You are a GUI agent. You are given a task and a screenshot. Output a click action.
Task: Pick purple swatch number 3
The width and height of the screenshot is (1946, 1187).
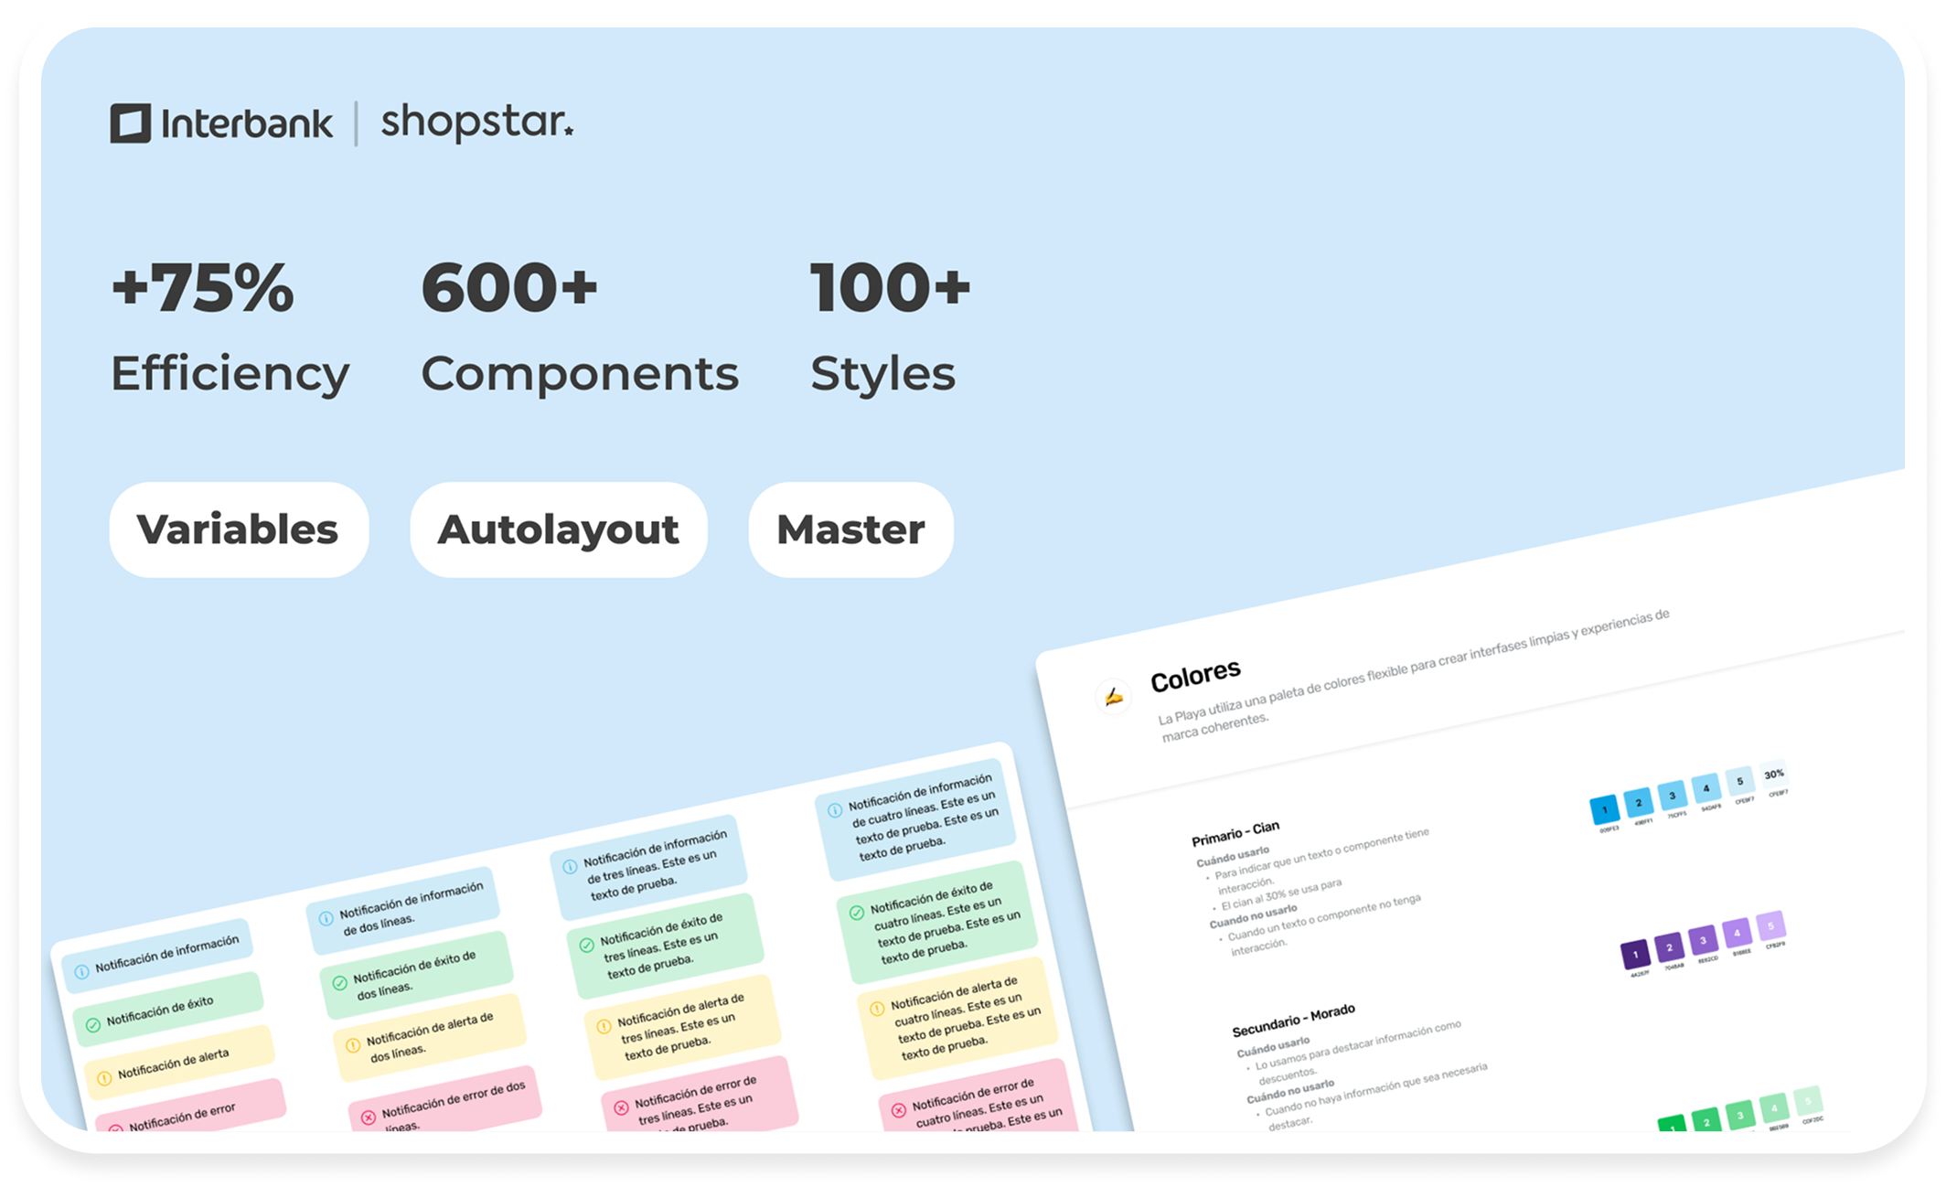tap(1703, 940)
